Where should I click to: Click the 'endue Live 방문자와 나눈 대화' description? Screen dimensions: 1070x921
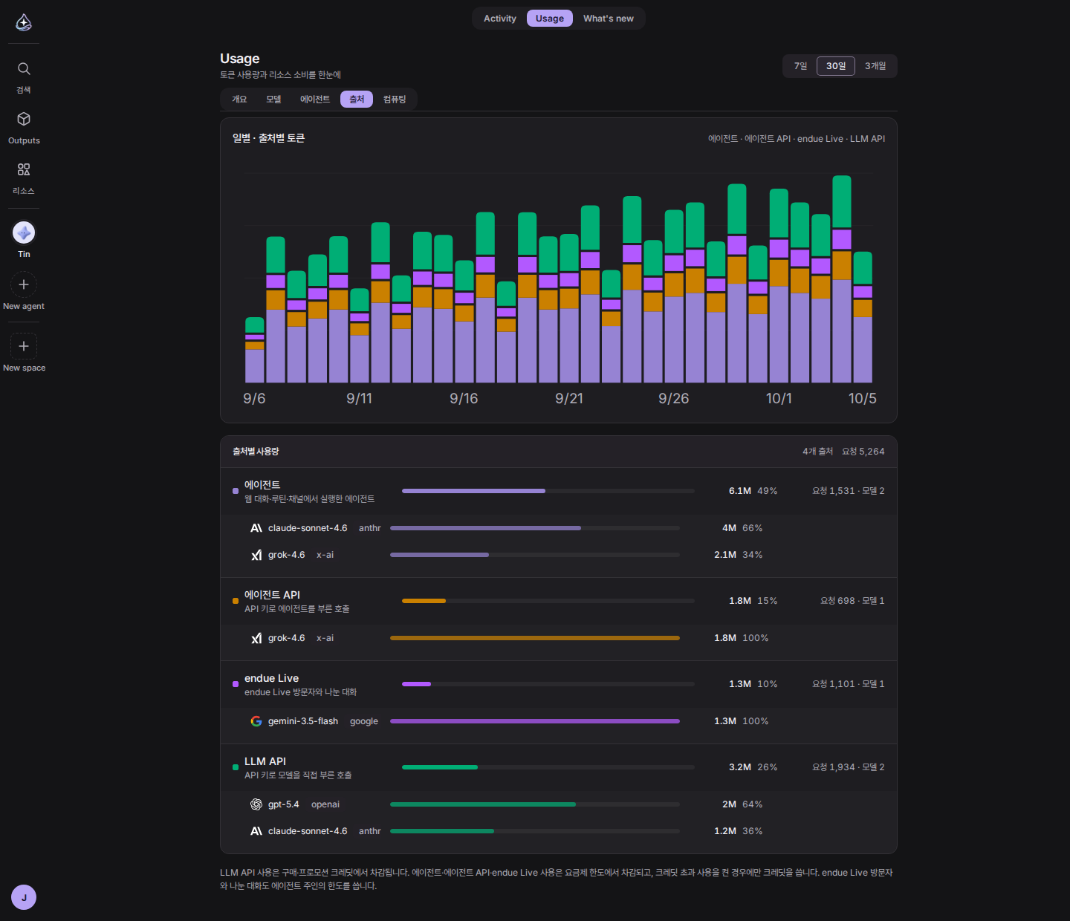[x=301, y=692]
